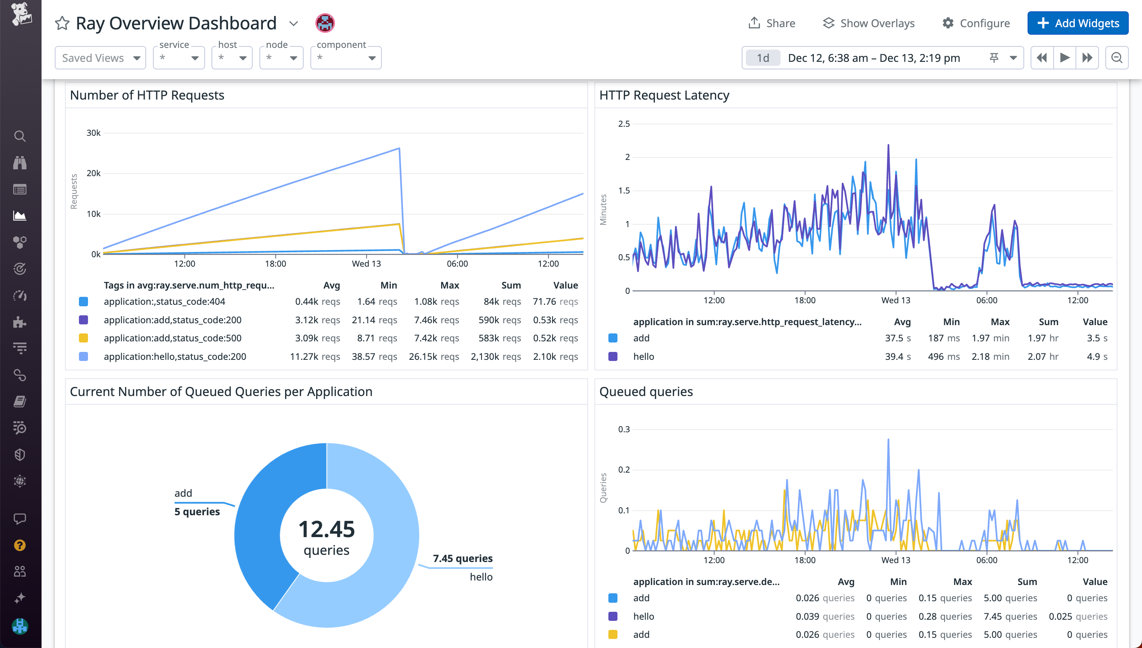Screen dimensions: 1142x648
Task: Click the Share button
Action: (x=772, y=23)
